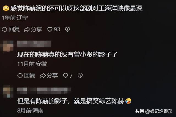
Task: Click the 分享 text under the Anhui comment
Action: coord(52,76)
